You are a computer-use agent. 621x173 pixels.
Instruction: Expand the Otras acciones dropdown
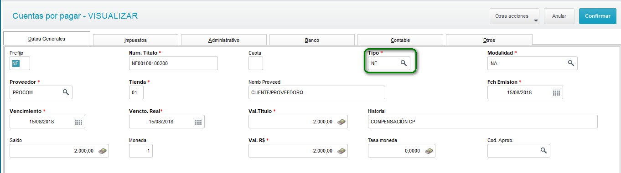514,16
